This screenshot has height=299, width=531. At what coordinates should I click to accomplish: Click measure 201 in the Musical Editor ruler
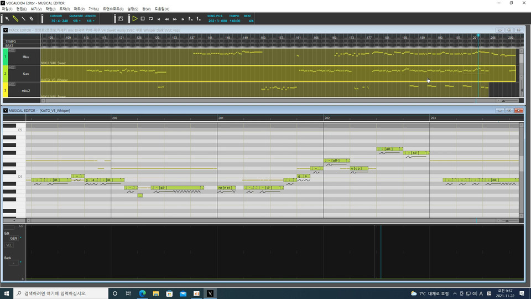point(221,118)
